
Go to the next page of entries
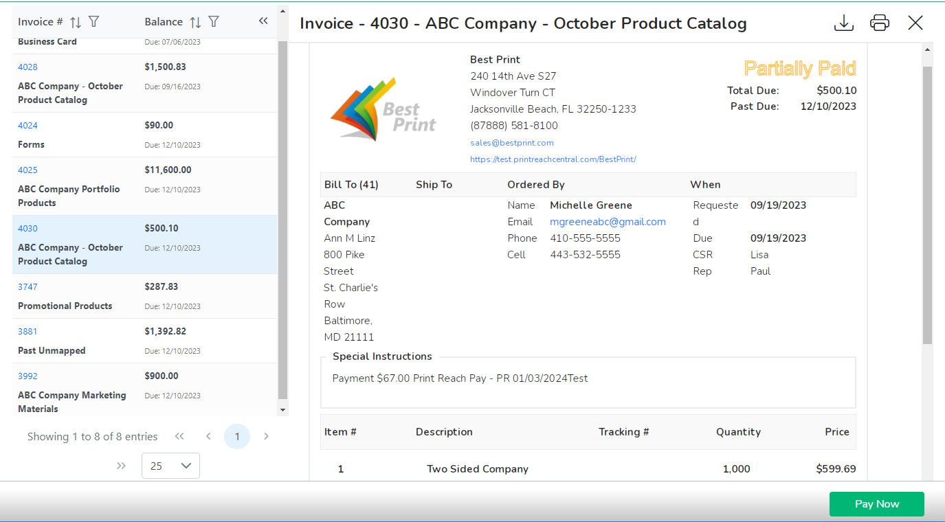[266, 436]
